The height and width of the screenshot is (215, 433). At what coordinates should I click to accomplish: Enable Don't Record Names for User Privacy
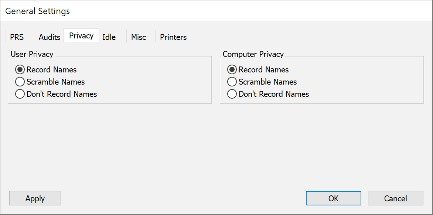click(20, 94)
